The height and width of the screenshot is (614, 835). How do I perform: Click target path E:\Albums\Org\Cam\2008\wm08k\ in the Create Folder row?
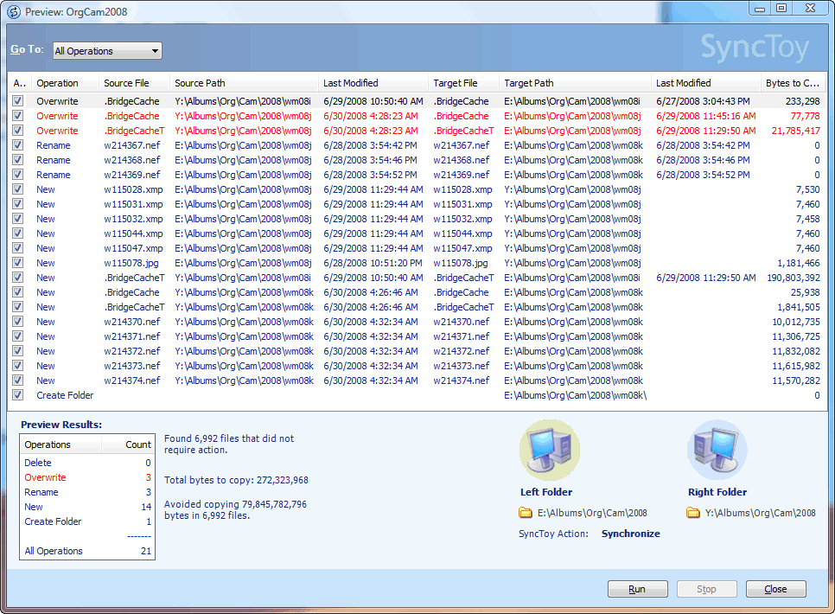pos(575,395)
